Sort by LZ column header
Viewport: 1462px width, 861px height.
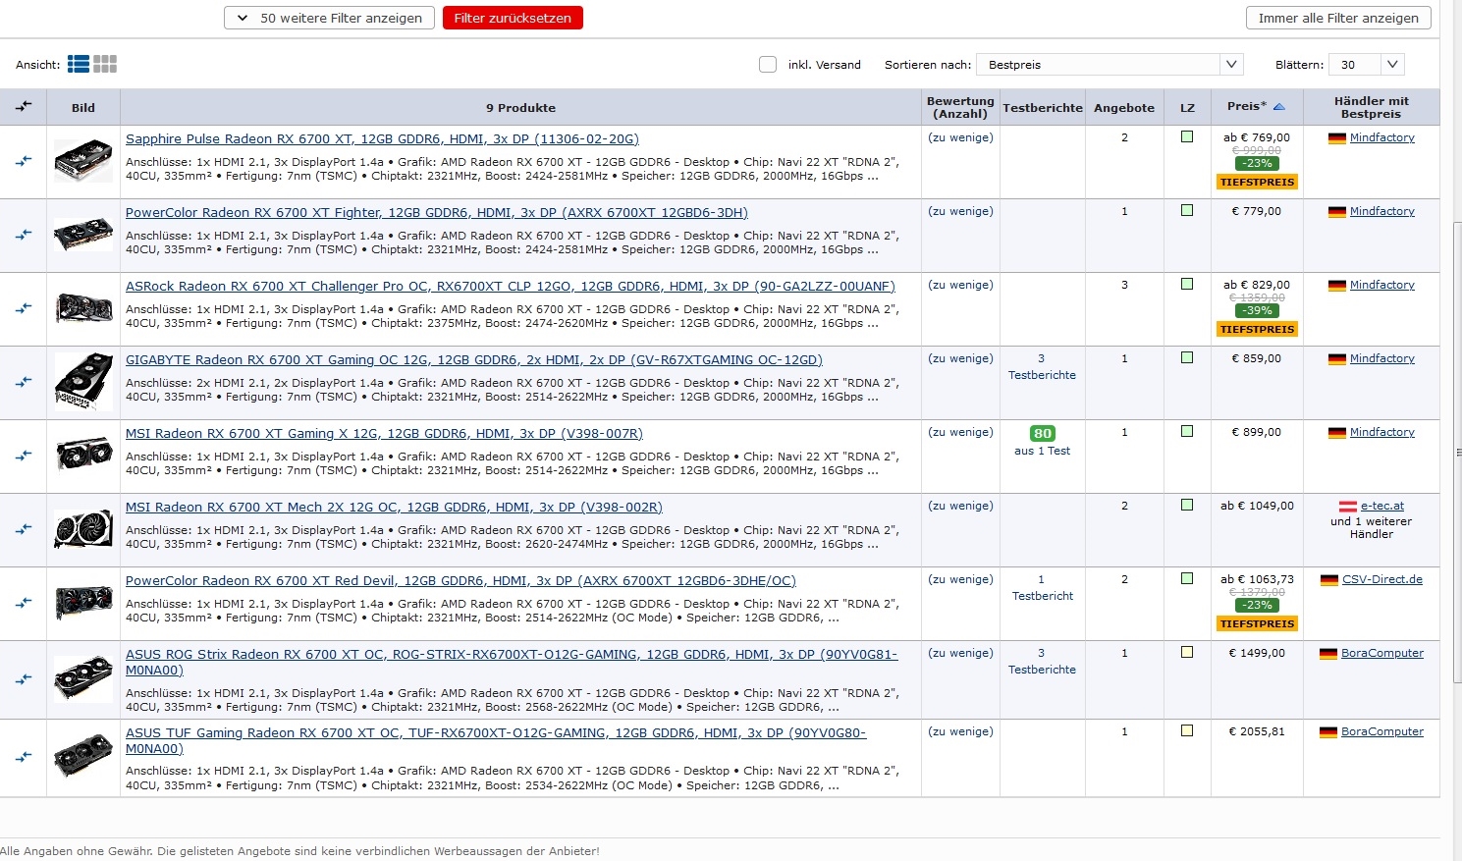point(1187,108)
